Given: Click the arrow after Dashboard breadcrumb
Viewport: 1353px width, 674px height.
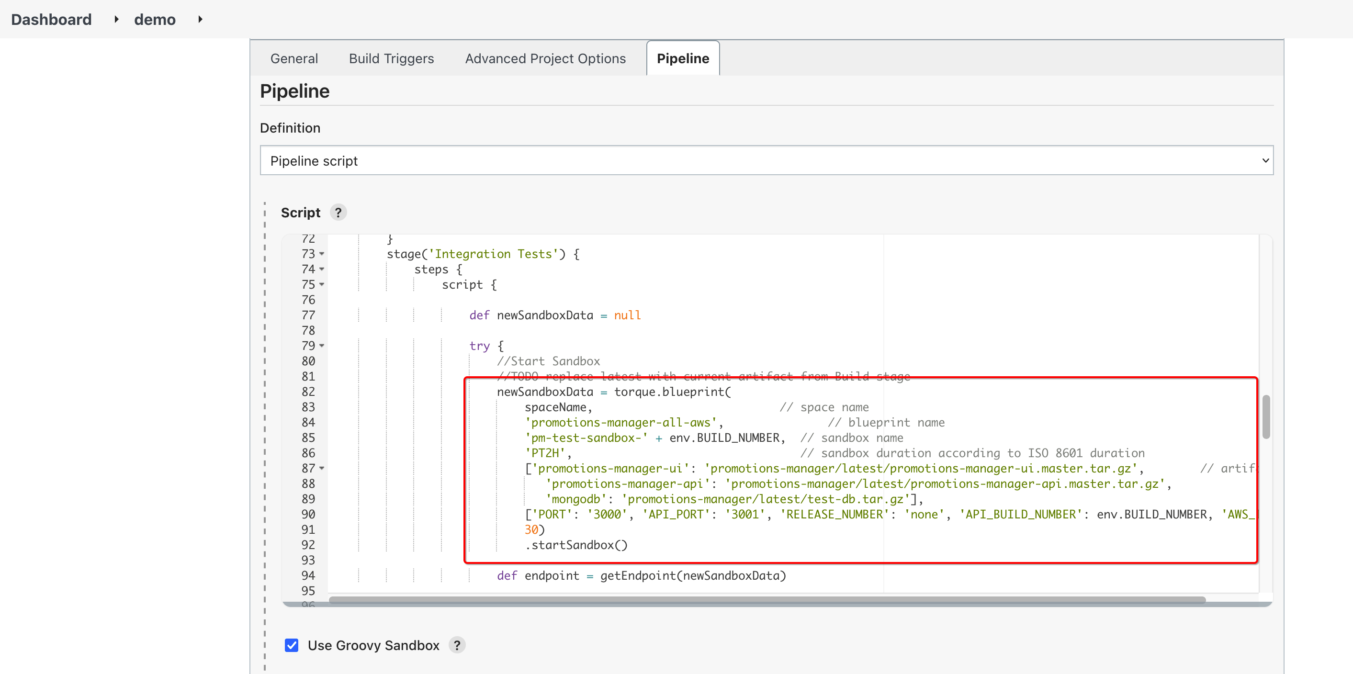Looking at the screenshot, I should [x=117, y=20].
